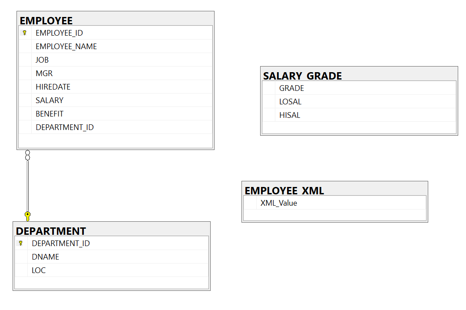Select the LOSAL column in SALARY_GRADE
The image size is (466, 310).
pyautogui.click(x=359, y=101)
